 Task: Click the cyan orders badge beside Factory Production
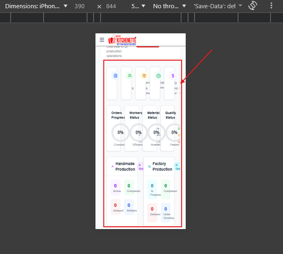[177, 167]
